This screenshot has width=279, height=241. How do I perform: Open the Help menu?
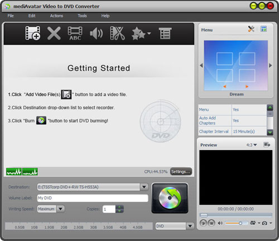105,16
